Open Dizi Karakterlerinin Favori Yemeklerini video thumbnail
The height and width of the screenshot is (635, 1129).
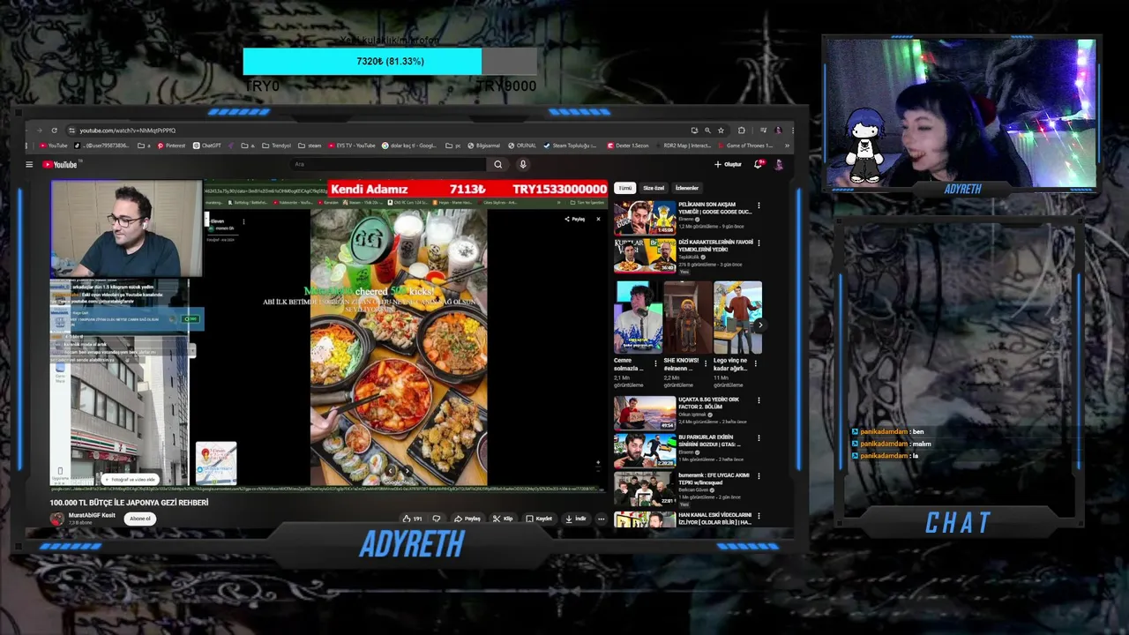coord(645,256)
